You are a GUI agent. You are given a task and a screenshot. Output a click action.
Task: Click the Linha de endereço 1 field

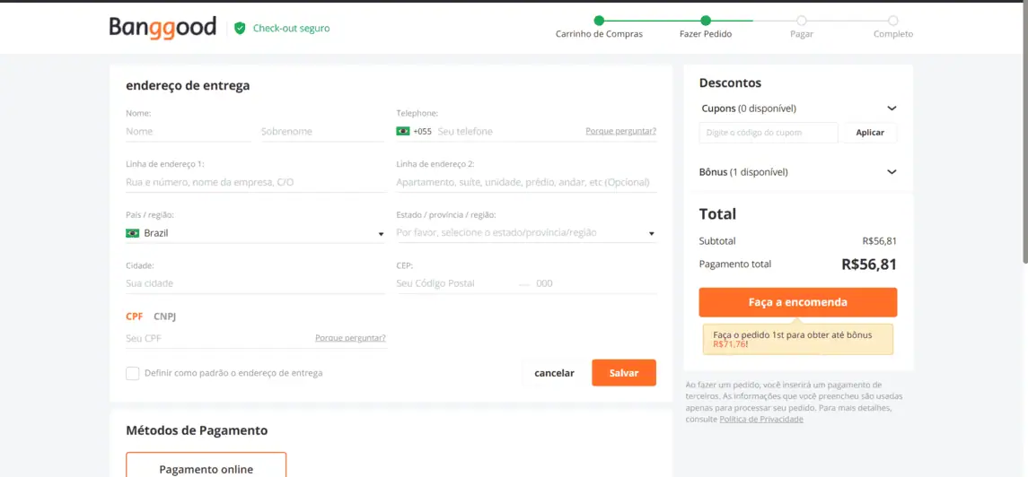[256, 183]
